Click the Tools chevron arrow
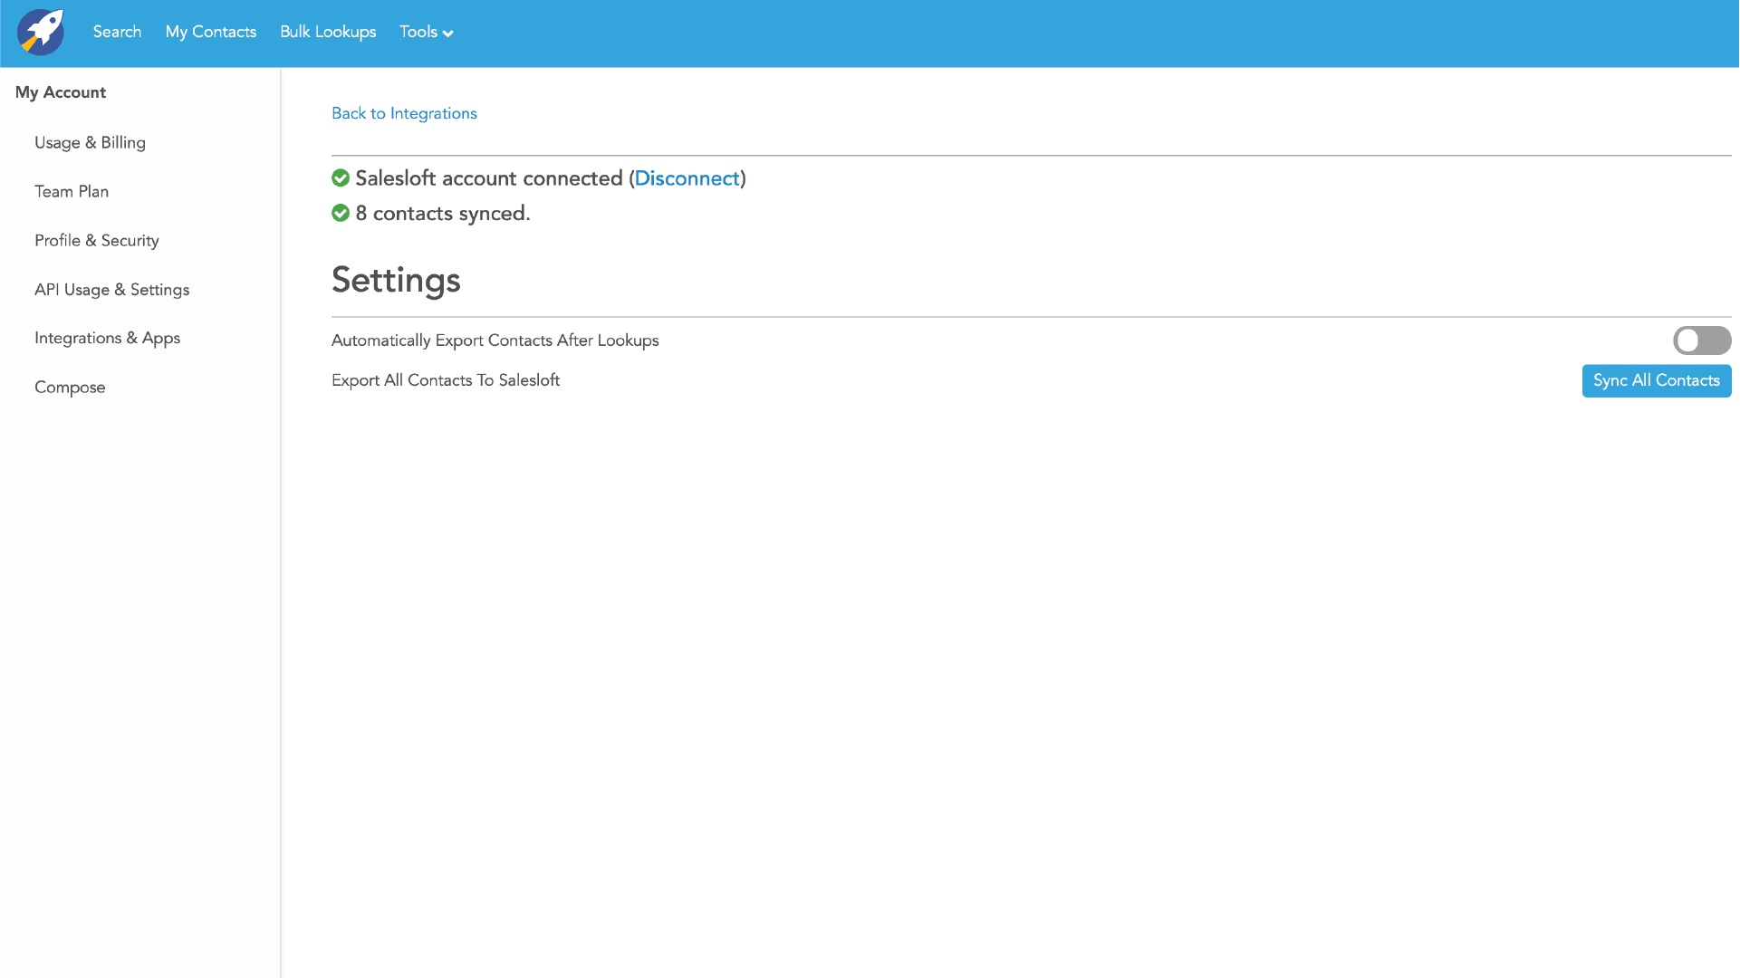 click(x=447, y=34)
